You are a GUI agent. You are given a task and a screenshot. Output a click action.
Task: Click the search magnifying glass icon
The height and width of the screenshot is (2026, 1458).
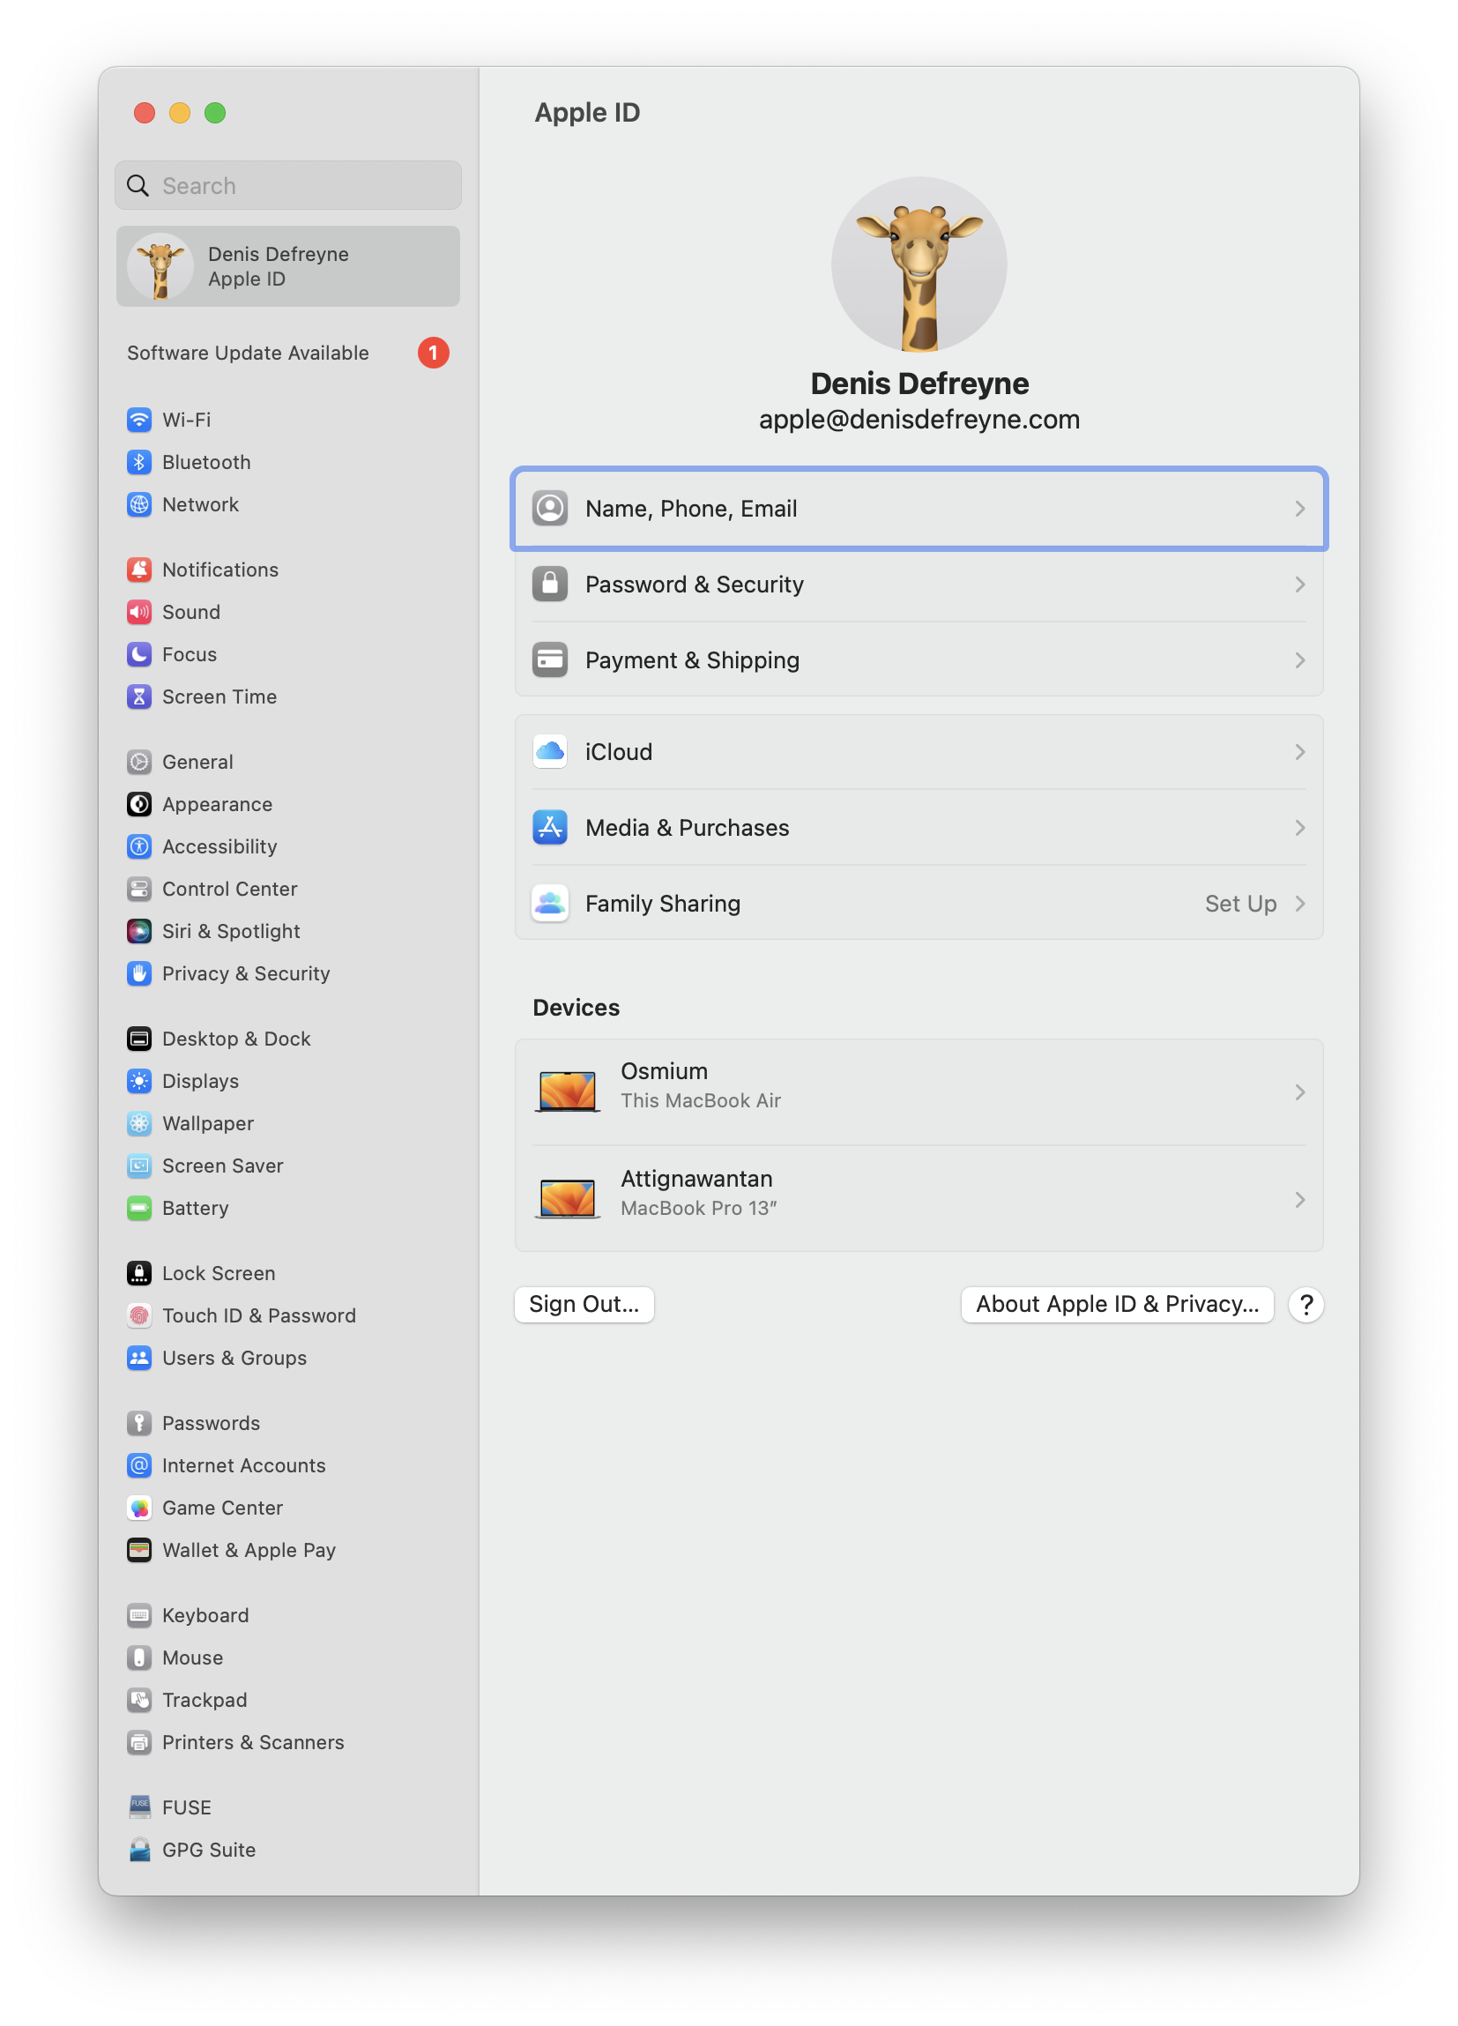click(x=138, y=186)
